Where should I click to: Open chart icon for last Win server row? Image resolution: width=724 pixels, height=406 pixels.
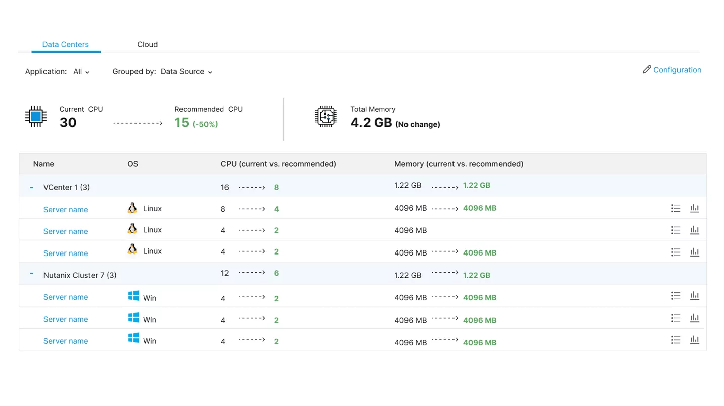click(x=695, y=340)
